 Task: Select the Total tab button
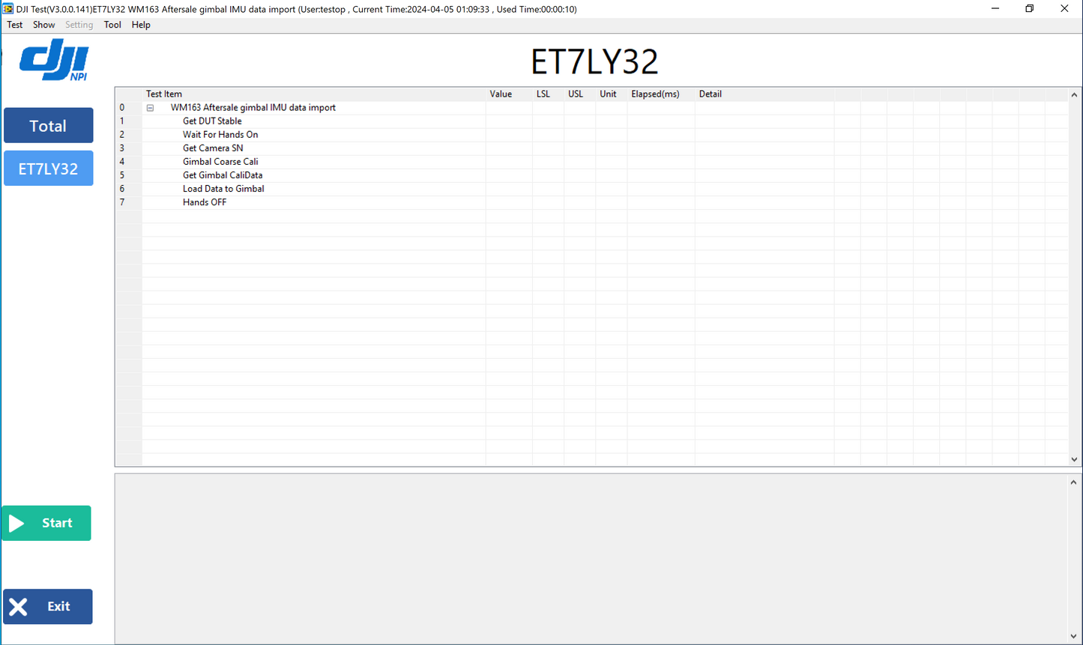(49, 126)
